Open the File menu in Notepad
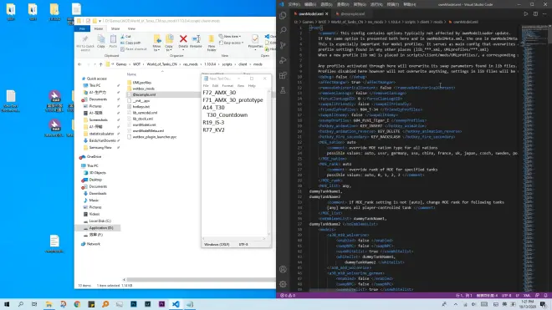The image size is (552, 310). pos(206,86)
